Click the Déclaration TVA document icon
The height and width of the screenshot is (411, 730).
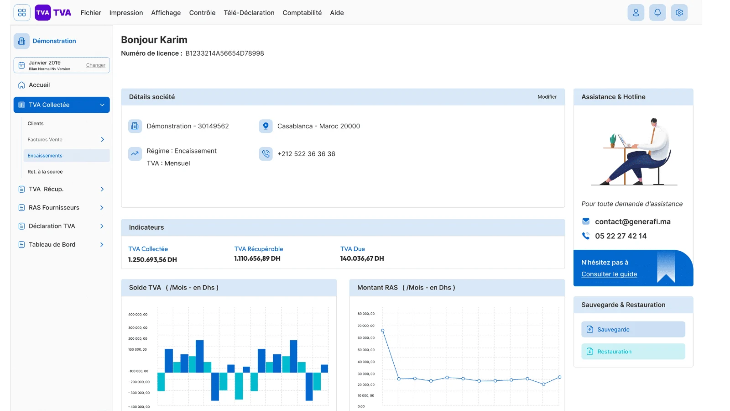[21, 226]
